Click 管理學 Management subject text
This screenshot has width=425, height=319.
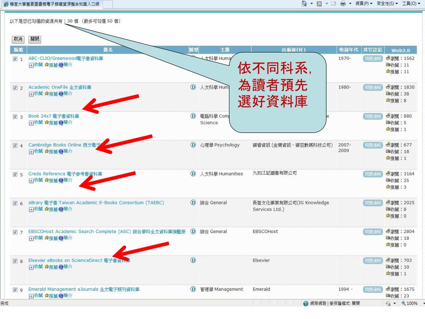point(222,289)
